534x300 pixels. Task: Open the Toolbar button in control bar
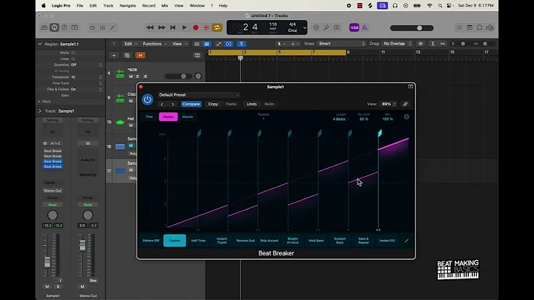75,27
